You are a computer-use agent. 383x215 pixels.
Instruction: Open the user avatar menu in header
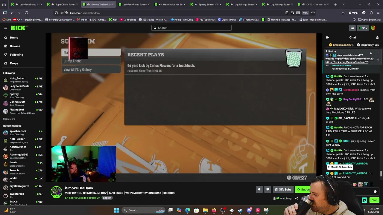tap(373, 28)
